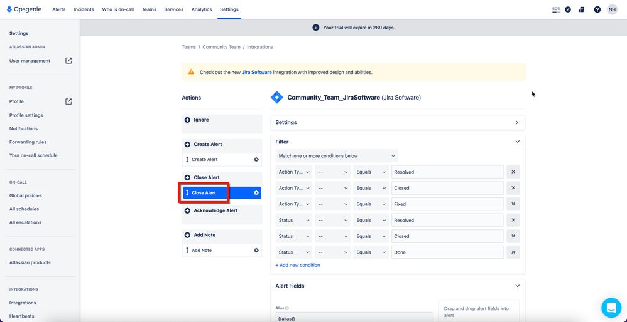Screen dimensions: 627x322
Task: Click the plus icon next to Add Note
Action: pyautogui.click(x=187, y=235)
